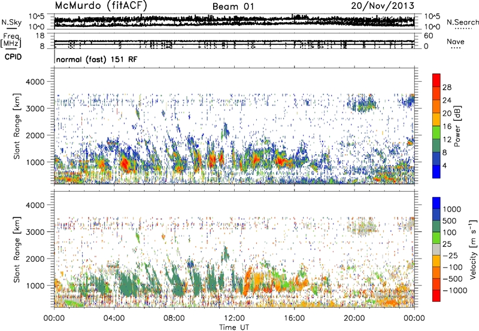
Task: Click the frequency trace panel
Action: 234,41
